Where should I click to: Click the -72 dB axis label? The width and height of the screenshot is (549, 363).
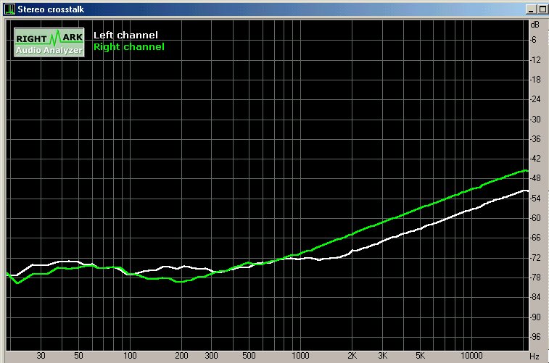click(x=535, y=258)
